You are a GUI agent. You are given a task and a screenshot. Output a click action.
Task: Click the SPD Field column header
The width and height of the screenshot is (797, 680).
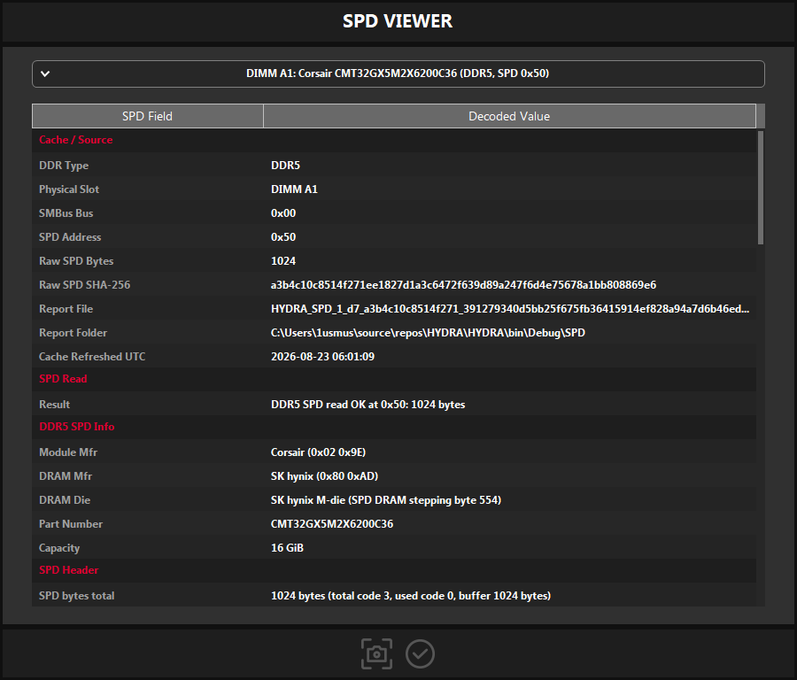[147, 116]
